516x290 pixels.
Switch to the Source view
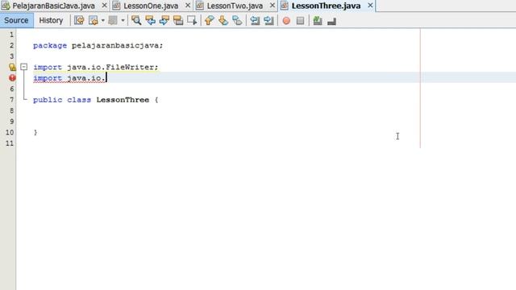click(16, 20)
